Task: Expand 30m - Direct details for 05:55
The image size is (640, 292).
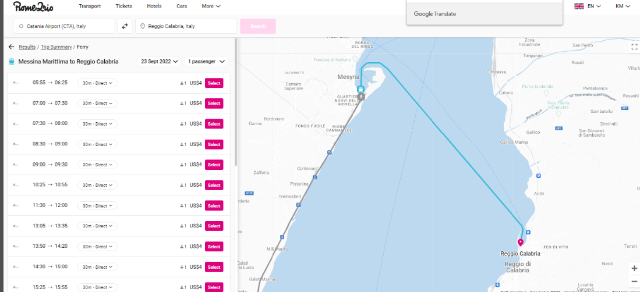Action: (97, 83)
